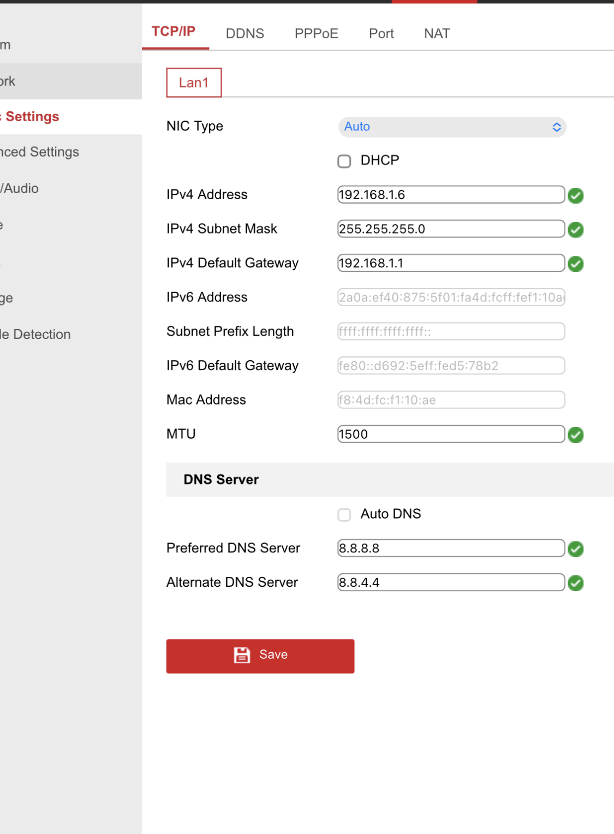Click green check icon beside IPv4 Default Gateway
The image size is (614, 834).
pos(575,264)
